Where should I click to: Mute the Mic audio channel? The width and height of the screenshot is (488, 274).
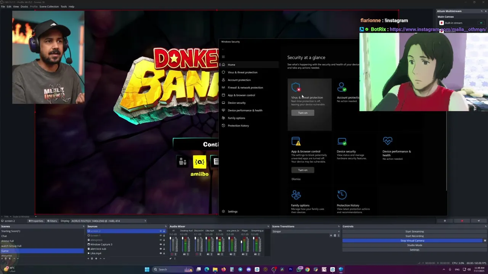219,254
